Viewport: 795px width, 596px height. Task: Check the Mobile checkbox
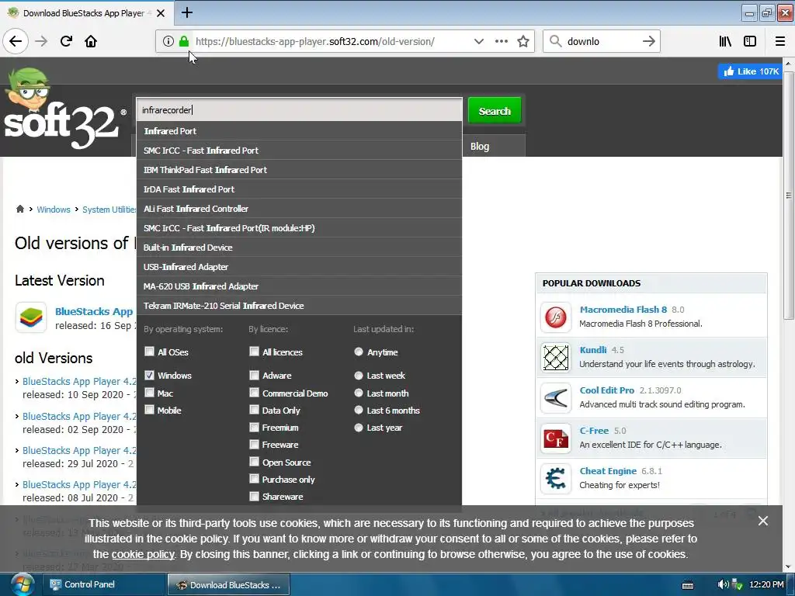pyautogui.click(x=149, y=410)
